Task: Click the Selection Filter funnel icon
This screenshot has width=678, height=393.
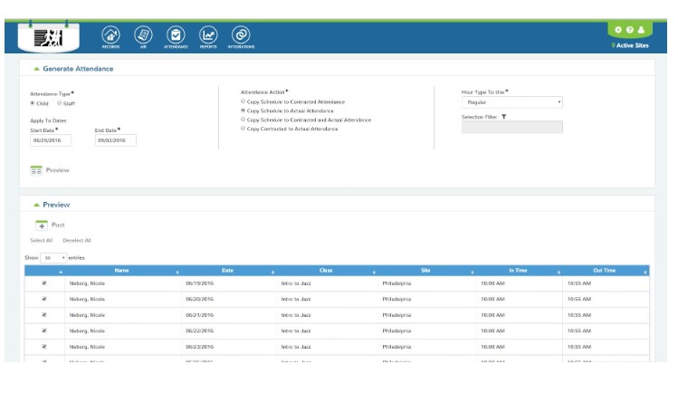Action: (503, 117)
